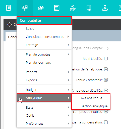Expand the Imports submenu arrow
Viewport: 121px width, 129px height.
point(68,72)
